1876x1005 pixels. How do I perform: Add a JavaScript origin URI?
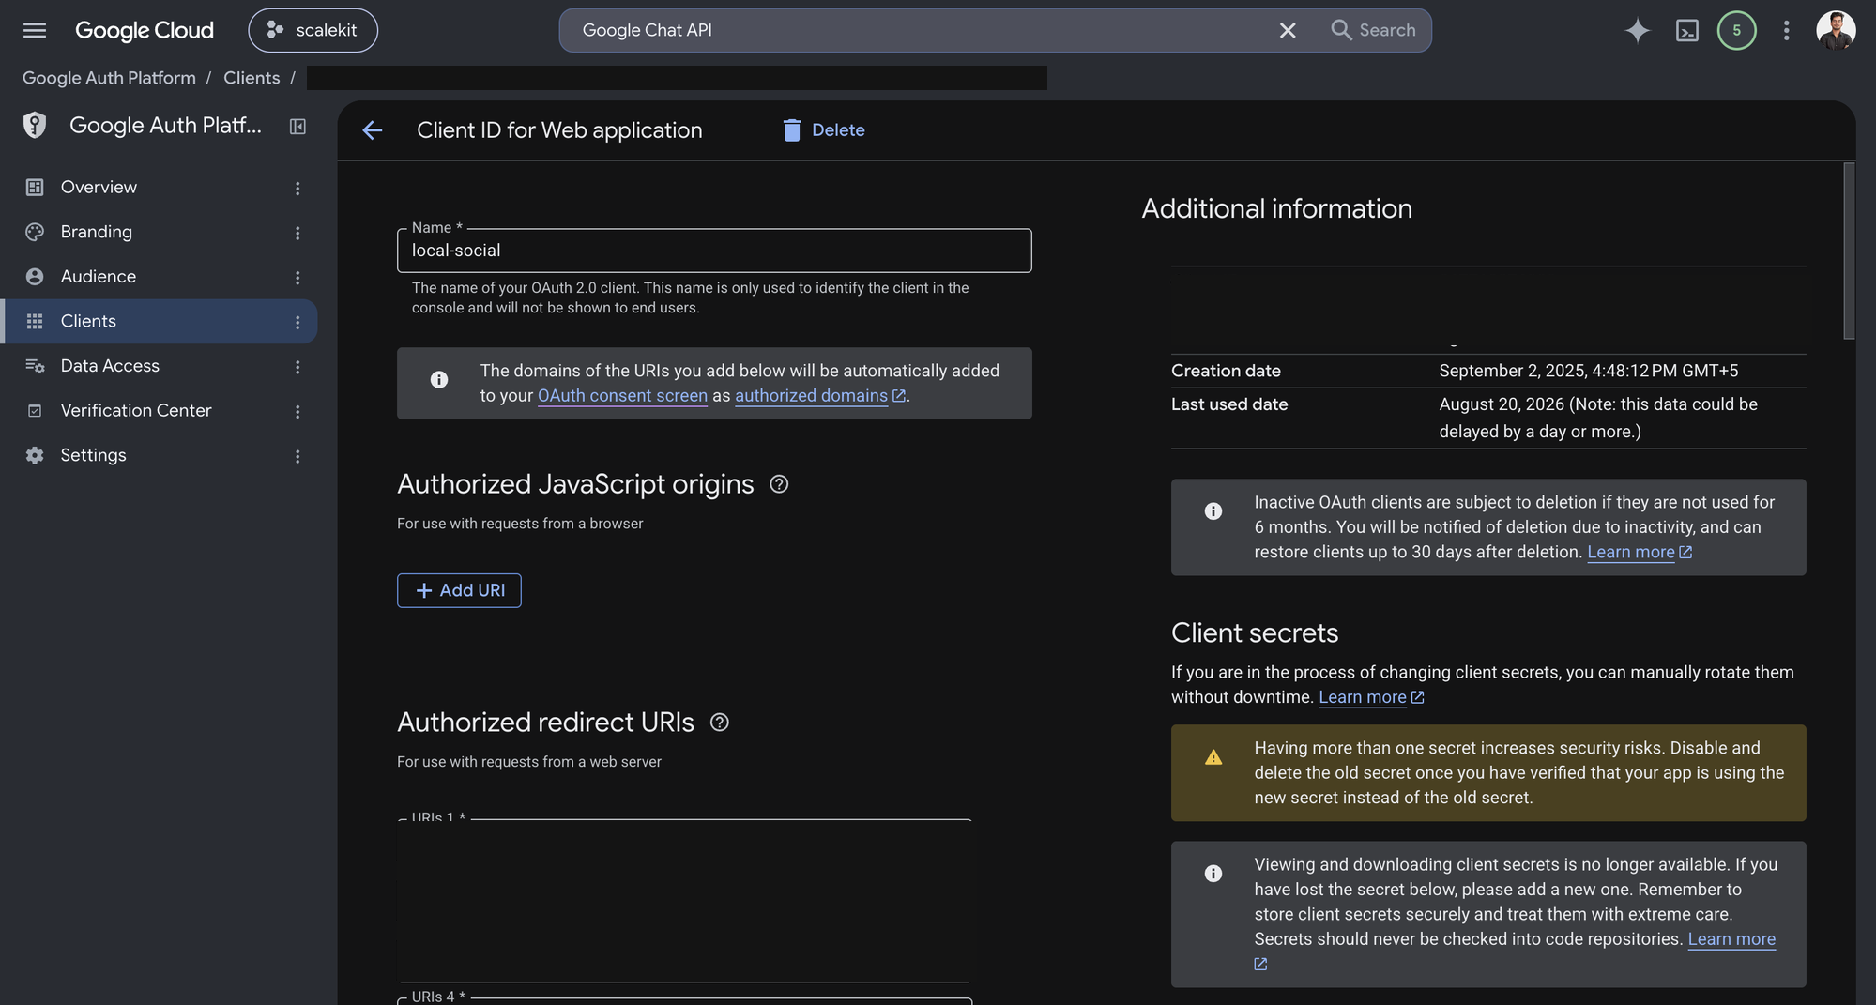click(459, 590)
